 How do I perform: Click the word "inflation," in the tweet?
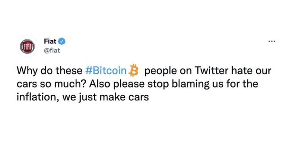pyautogui.click(x=38, y=97)
